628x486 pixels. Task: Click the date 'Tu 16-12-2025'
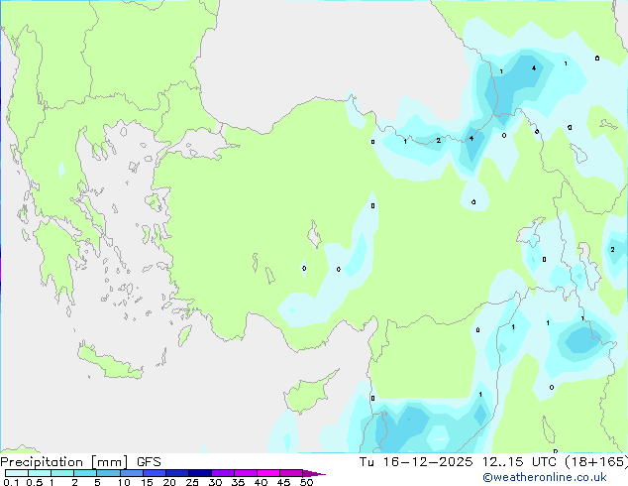416,462
